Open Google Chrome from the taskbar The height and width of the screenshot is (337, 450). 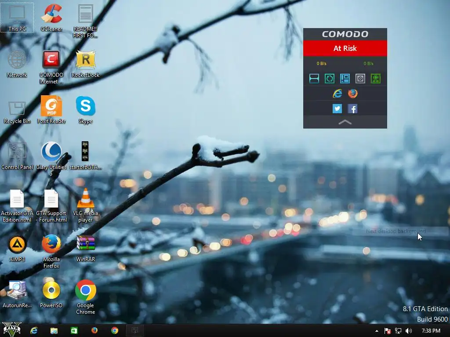[115, 331]
